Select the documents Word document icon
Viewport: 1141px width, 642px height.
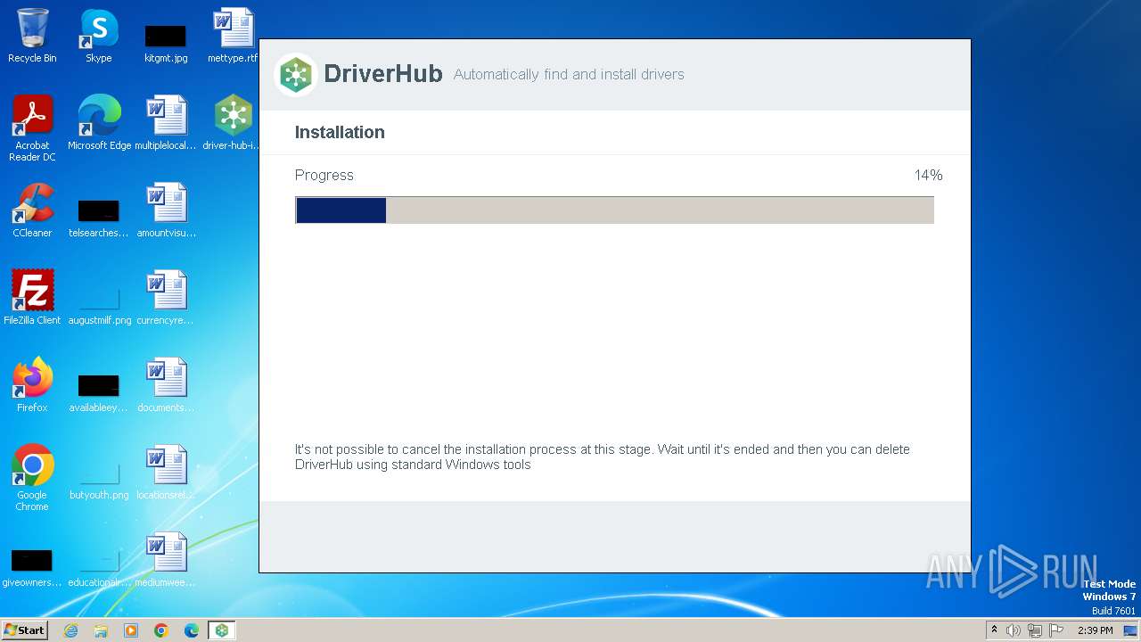pyautogui.click(x=166, y=385)
